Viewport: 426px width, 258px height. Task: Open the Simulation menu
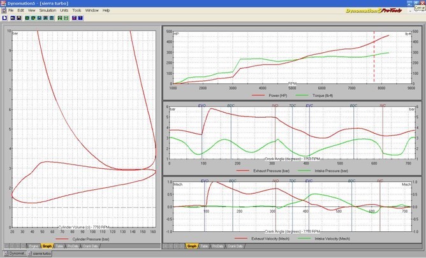pos(48,10)
